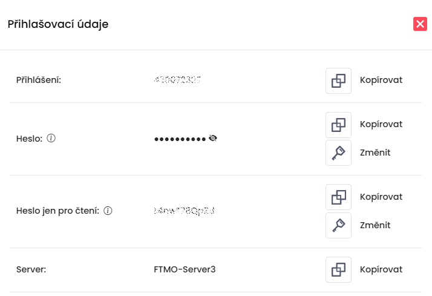Select the FTMO-Server3 server name text
Viewport: 432px width, 296px height.
(x=185, y=269)
